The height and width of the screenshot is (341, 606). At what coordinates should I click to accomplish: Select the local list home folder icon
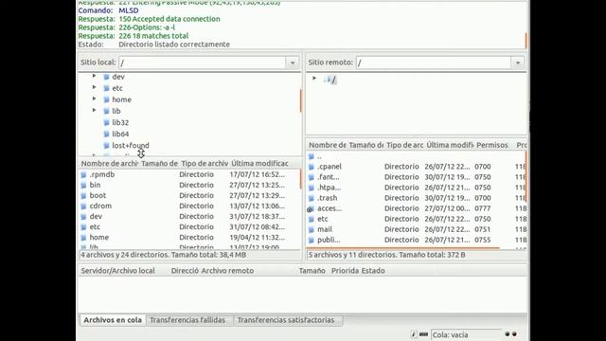pyautogui.click(x=83, y=238)
